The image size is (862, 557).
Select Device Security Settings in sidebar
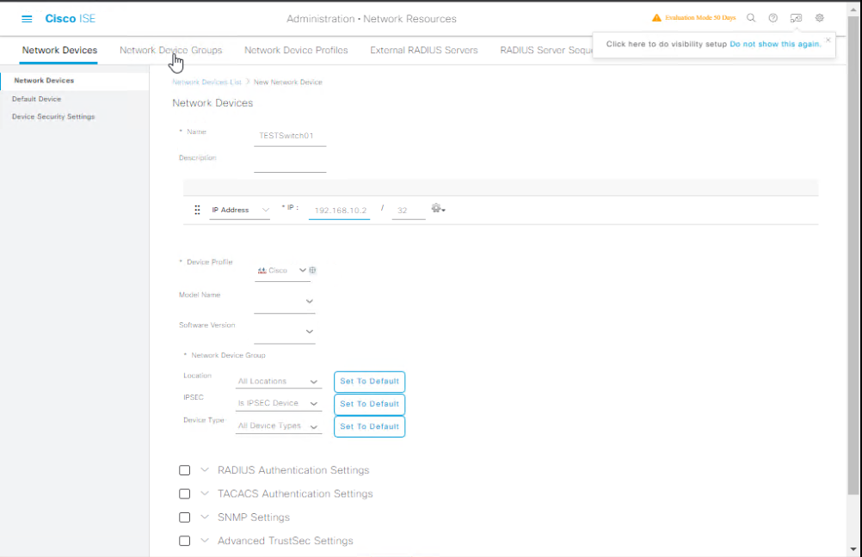(x=53, y=116)
